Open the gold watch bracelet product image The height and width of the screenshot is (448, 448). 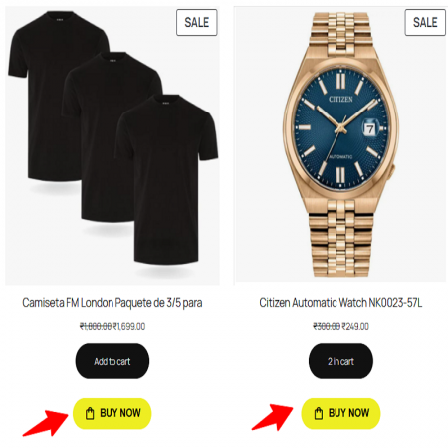pyautogui.click(x=340, y=144)
